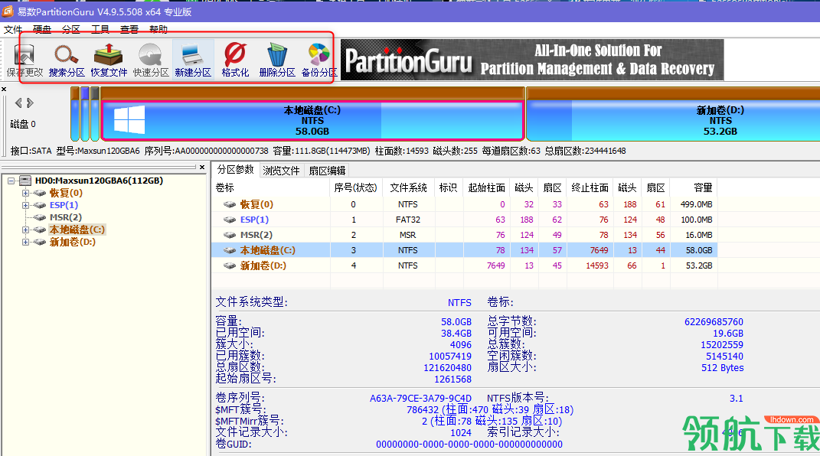
Task: Click the 终止柱面 column header
Action: click(590, 187)
